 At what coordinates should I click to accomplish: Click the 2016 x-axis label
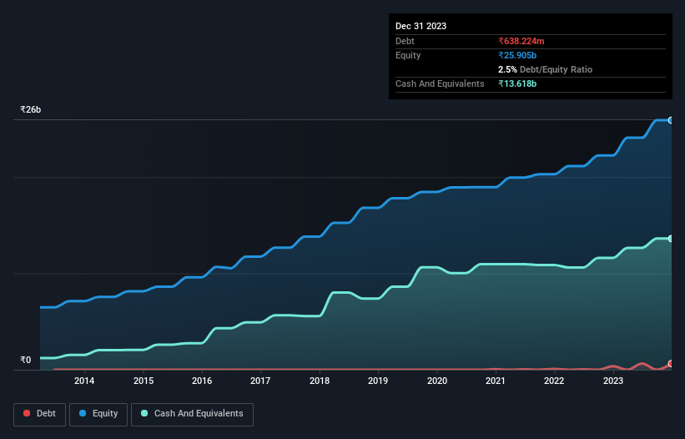(x=202, y=381)
